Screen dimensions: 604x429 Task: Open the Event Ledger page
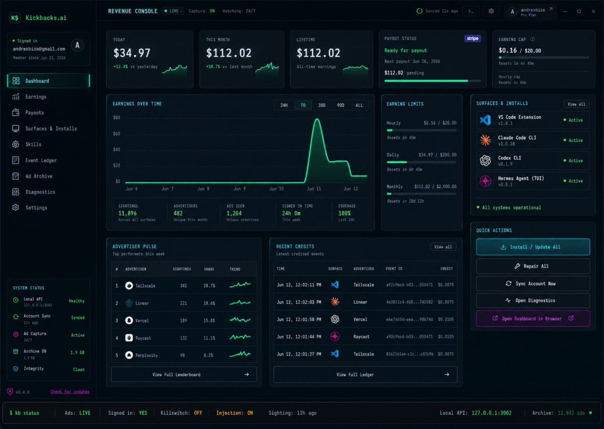(x=49, y=160)
